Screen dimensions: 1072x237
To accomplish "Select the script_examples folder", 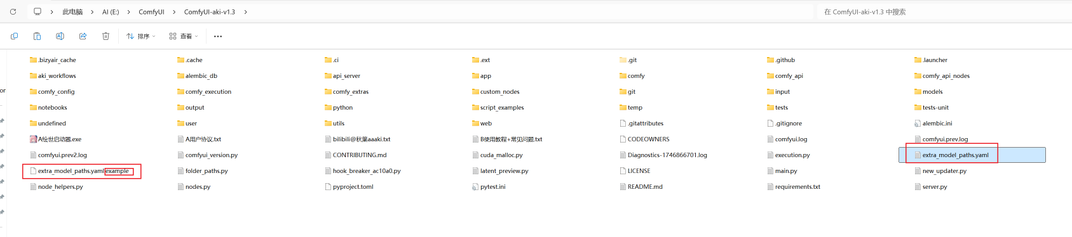I will tap(498, 107).
